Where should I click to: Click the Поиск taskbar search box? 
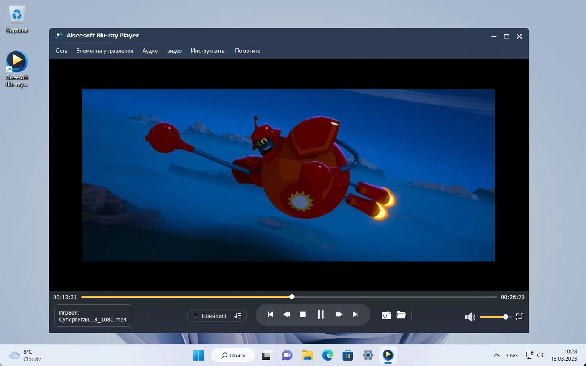pyautogui.click(x=233, y=355)
